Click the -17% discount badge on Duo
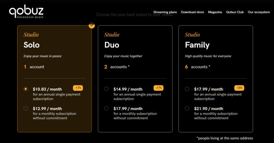Viewport: 274px width, 143px height. click(158, 88)
